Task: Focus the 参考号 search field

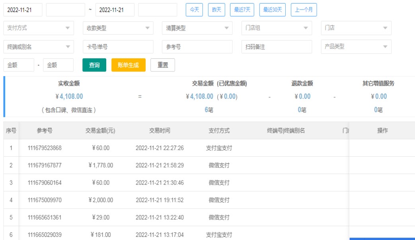Action: click(197, 47)
